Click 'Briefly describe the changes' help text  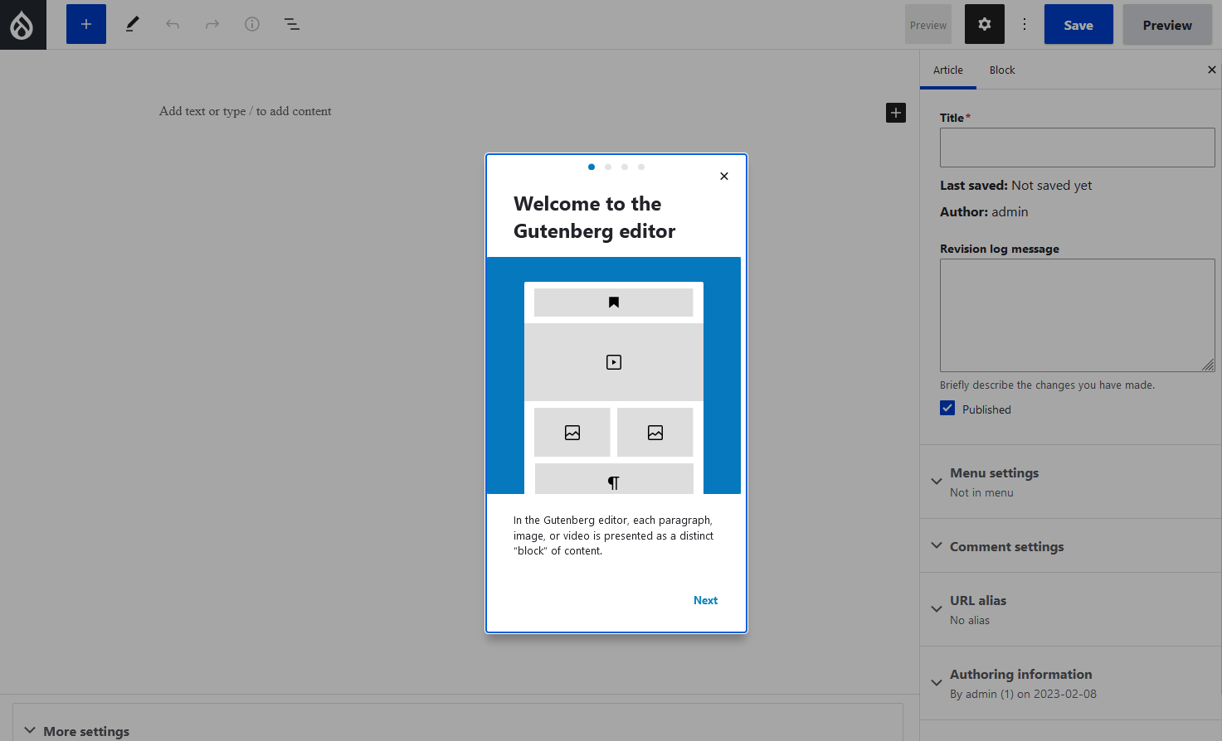tap(1047, 385)
